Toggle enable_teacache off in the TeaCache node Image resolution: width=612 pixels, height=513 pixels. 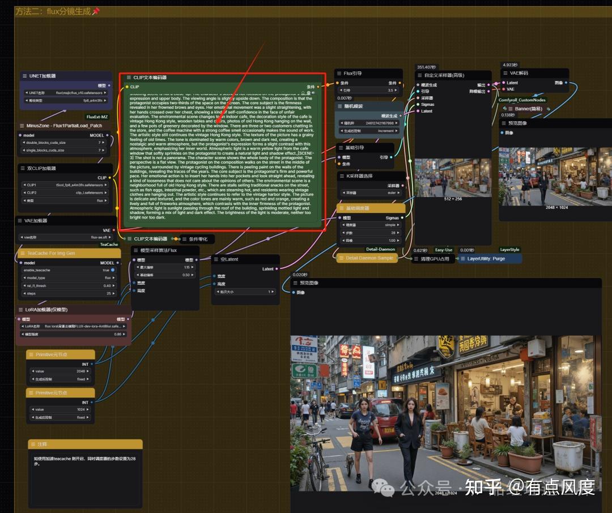[112, 270]
